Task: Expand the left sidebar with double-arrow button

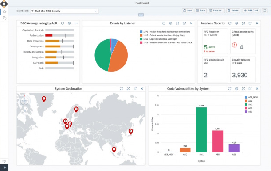Action: click(x=4, y=167)
